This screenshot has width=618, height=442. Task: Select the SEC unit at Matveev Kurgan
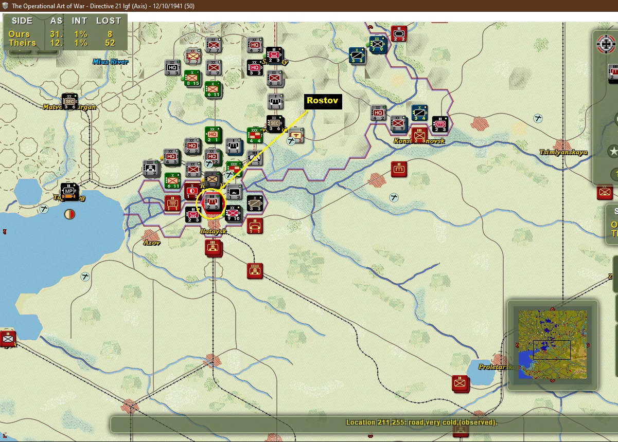69,101
